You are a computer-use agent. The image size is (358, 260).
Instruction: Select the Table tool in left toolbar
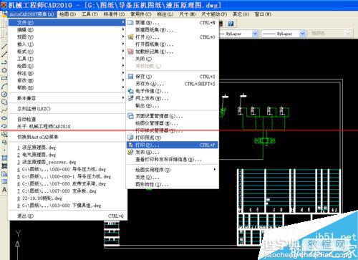tap(4, 182)
